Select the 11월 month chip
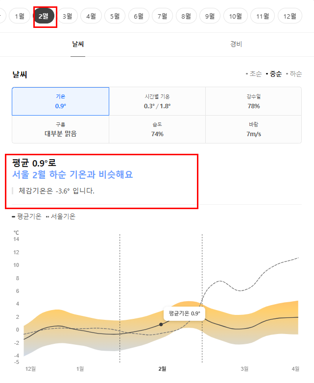Viewport: 314px width, 383px height. pyautogui.click(x=263, y=16)
